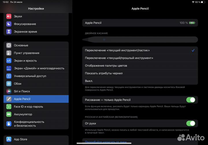Viewport: 208px width, 145px height.
Task: Disable the "От руки" handwriting switch
Action: (x=191, y=124)
